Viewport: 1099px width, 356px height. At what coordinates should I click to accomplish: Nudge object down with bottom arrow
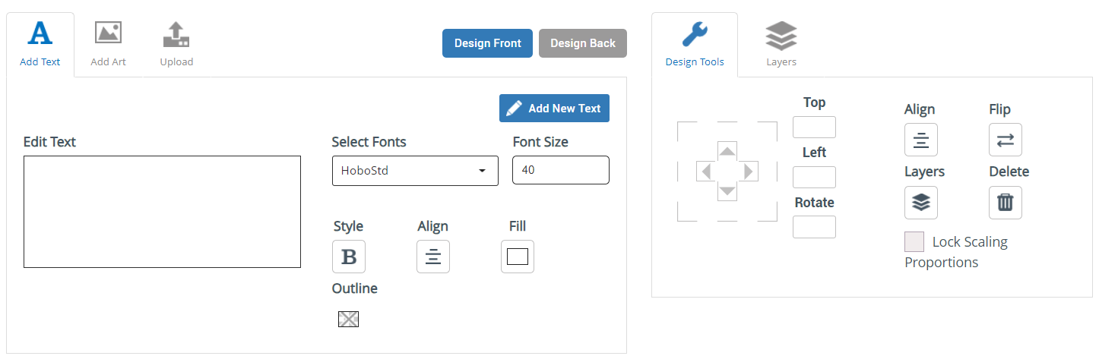(727, 192)
